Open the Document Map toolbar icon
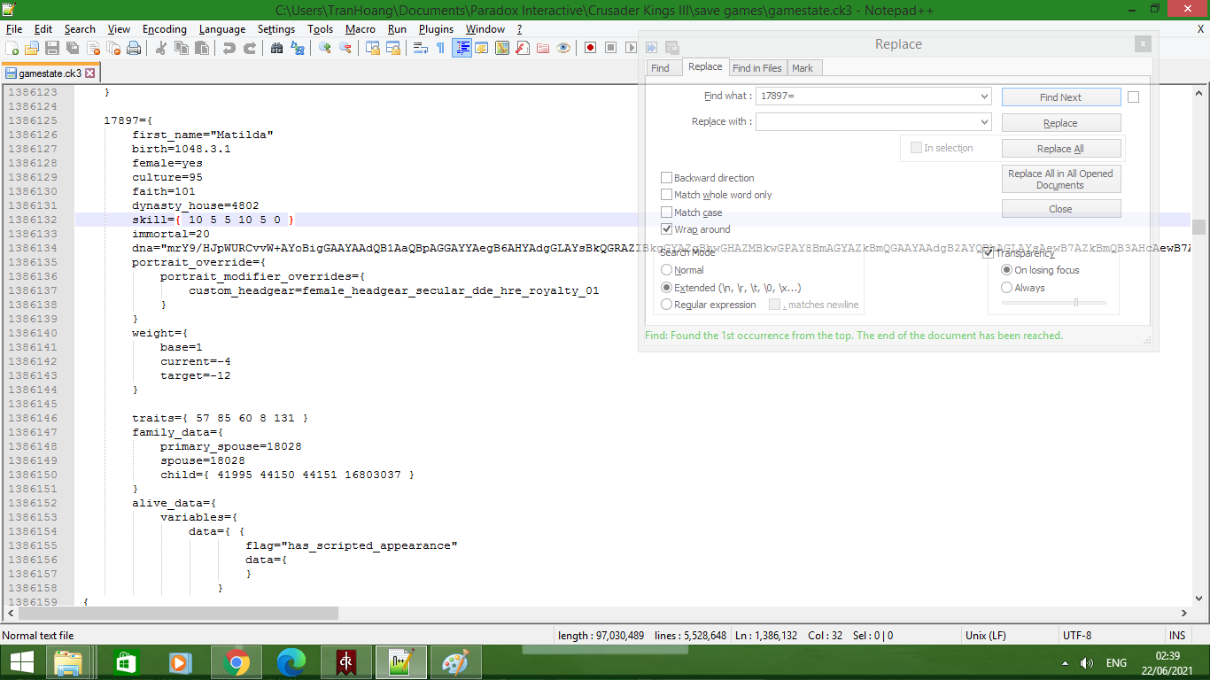 point(502,48)
